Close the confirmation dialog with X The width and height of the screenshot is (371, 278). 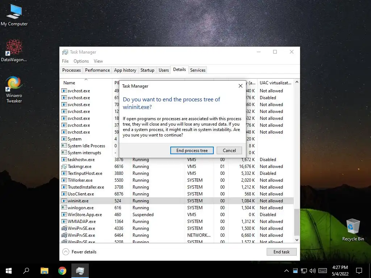click(241, 86)
